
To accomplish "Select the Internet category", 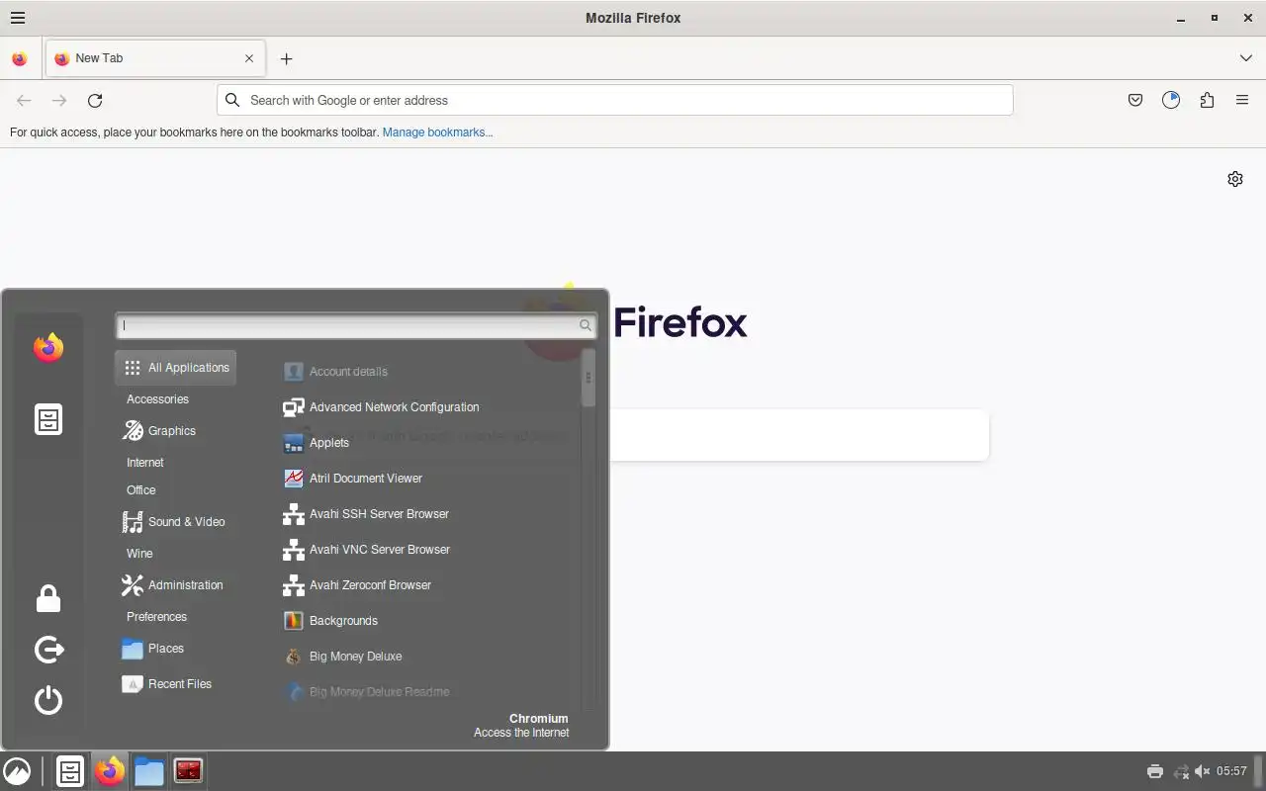I will (x=145, y=463).
